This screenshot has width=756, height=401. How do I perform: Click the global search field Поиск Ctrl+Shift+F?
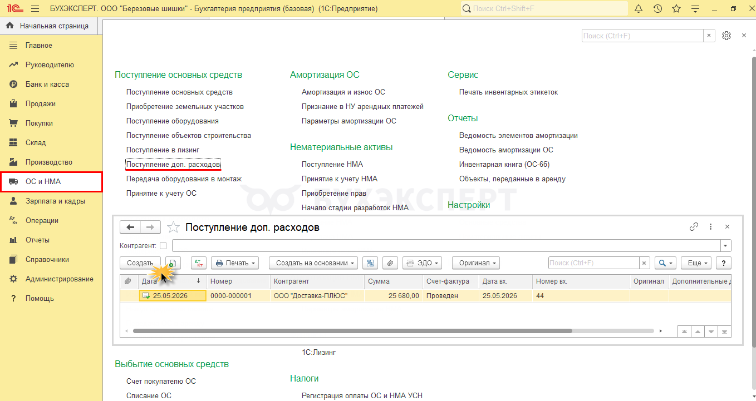[544, 9]
